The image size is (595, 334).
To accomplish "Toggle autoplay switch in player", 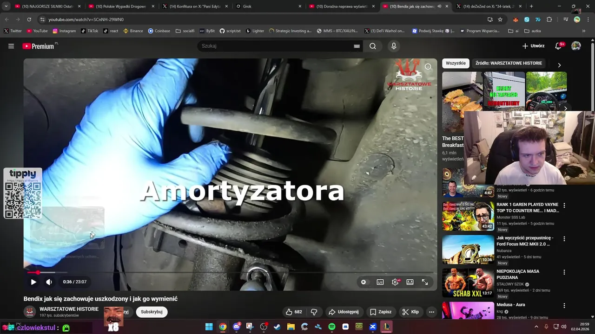I will pos(364,282).
